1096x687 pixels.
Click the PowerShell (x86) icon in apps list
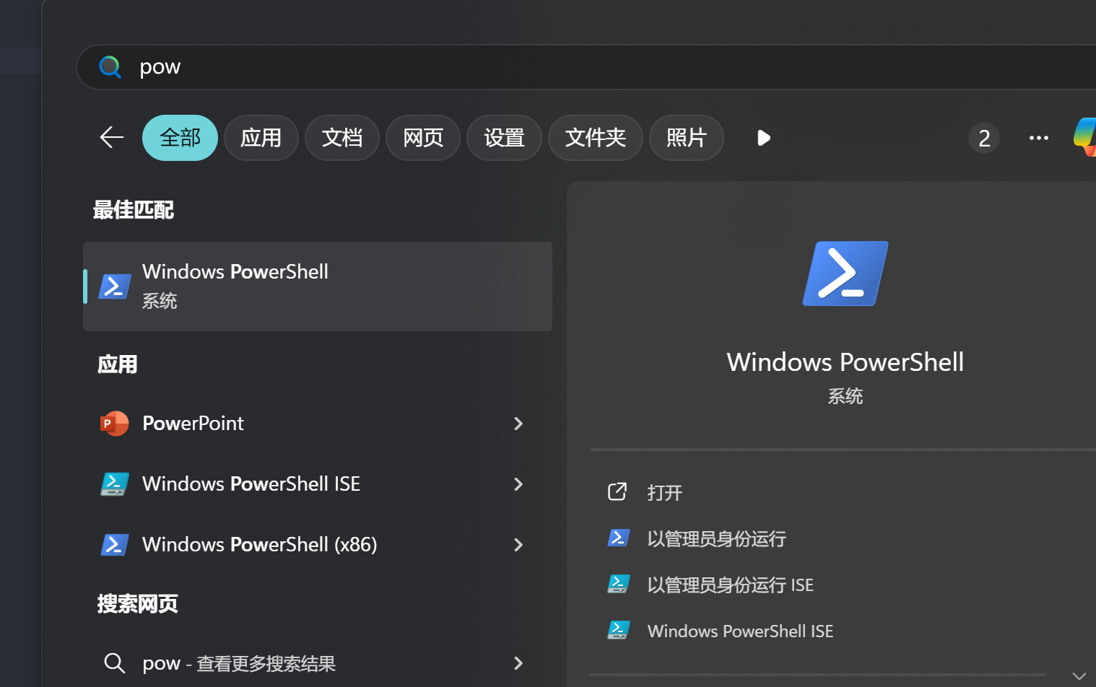114,545
